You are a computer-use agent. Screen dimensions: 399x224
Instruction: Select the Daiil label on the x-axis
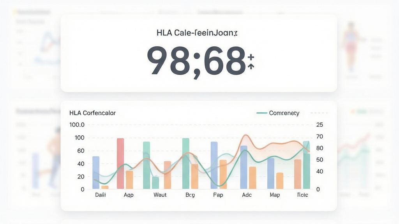coord(101,195)
